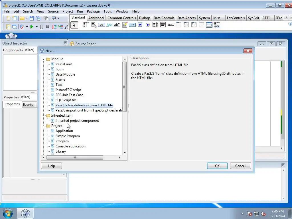This screenshot has height=219, width=292.
Task: Open the desktop layout dropdown arrow
Action: click(58, 18)
